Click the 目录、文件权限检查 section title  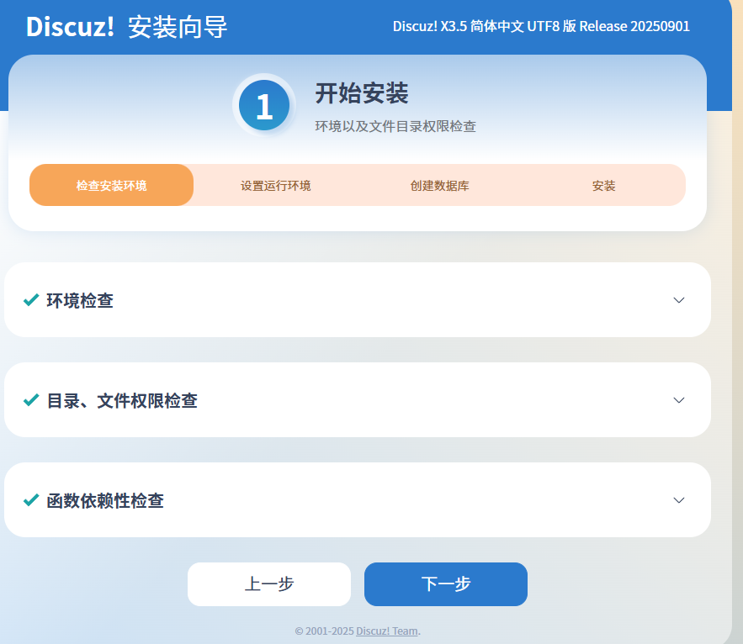[122, 400]
